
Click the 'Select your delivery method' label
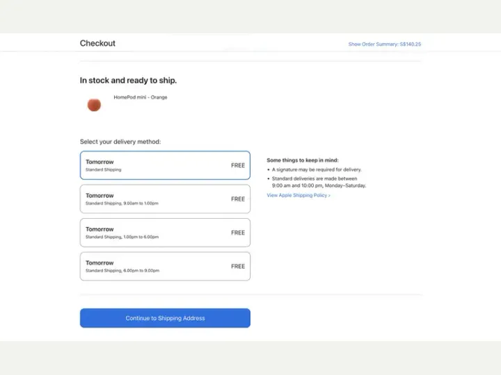click(x=120, y=142)
